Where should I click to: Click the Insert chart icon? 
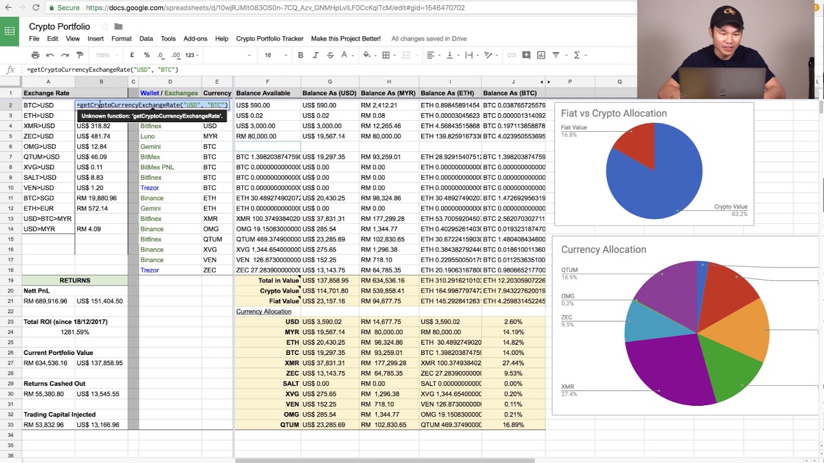[541, 55]
